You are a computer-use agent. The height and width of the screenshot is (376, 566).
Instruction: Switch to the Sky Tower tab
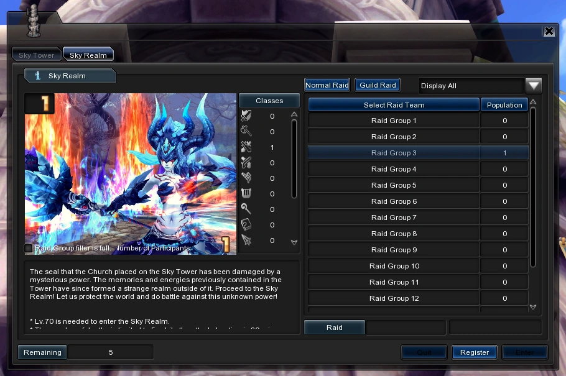pos(37,55)
